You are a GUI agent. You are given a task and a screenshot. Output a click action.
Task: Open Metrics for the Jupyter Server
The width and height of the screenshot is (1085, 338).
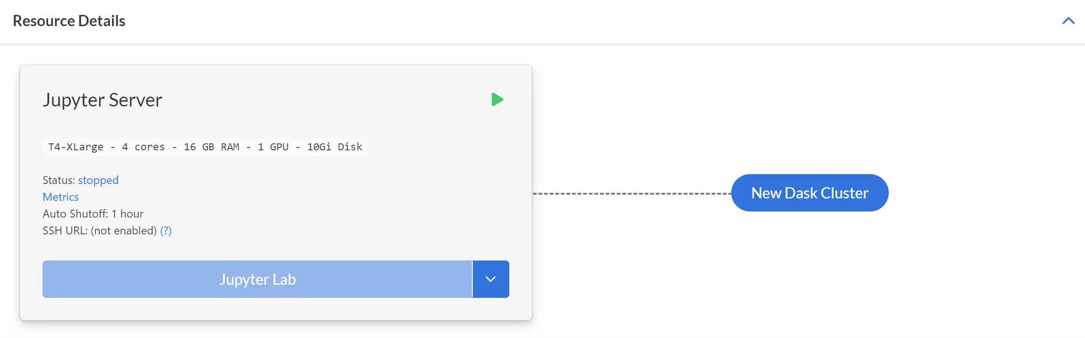click(60, 197)
